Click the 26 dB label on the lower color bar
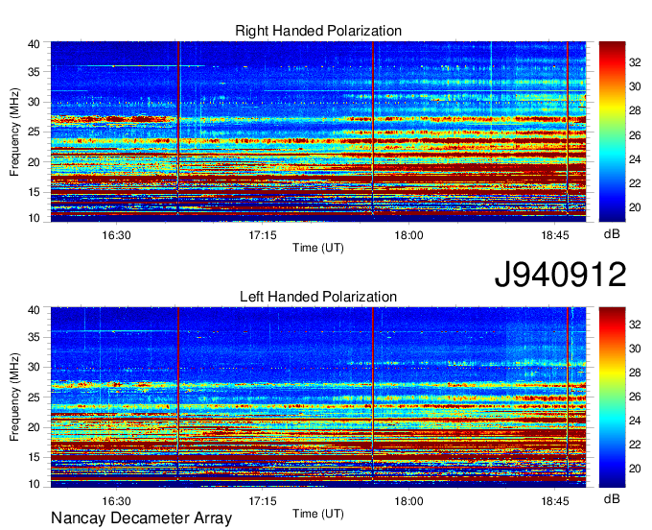The height and width of the screenshot is (530, 652). click(635, 397)
